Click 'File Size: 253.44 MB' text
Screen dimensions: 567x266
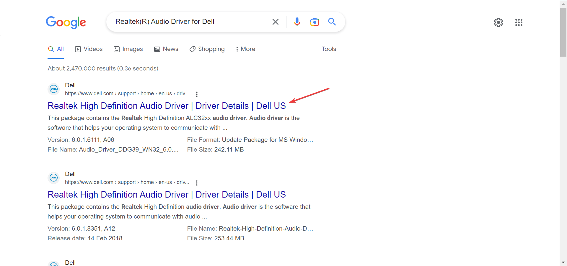point(216,238)
